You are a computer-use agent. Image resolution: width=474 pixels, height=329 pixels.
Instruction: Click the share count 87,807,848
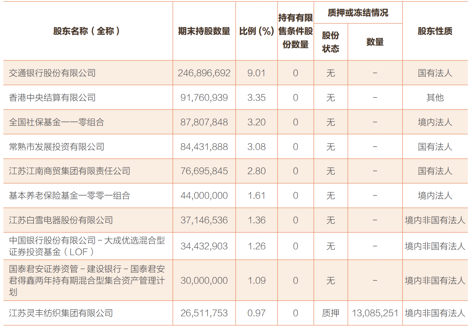click(x=204, y=122)
